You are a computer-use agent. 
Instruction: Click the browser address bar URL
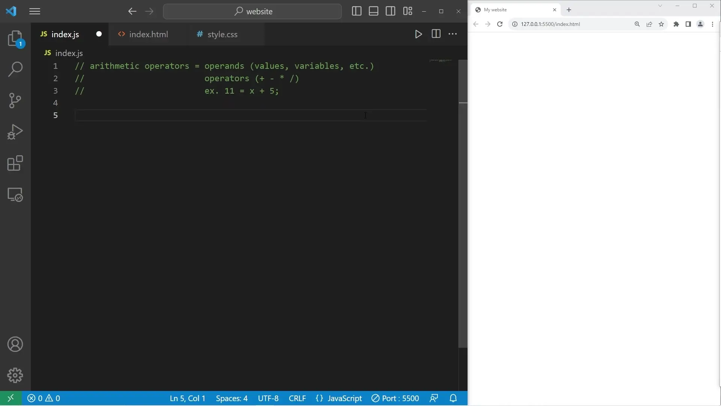coord(551,24)
